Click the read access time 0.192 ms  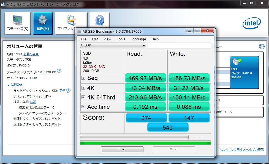click(x=145, y=107)
